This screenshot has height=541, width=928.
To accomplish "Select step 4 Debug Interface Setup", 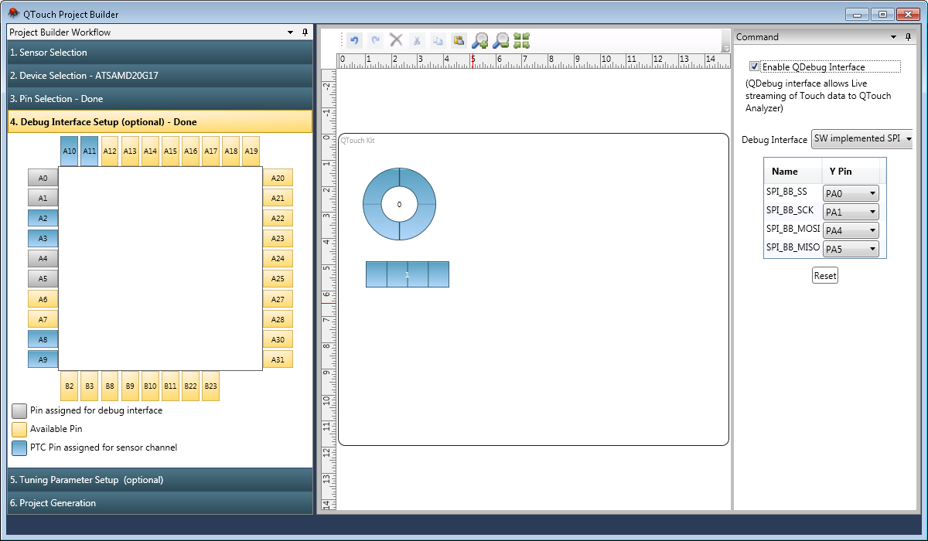I will [x=160, y=121].
